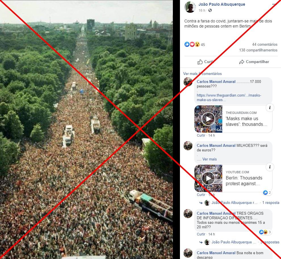Open the João Paulo Albuquerque author name

coord(222,4)
